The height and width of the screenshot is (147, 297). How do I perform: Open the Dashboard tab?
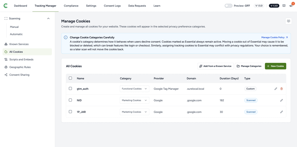pyautogui.click(x=21, y=6)
